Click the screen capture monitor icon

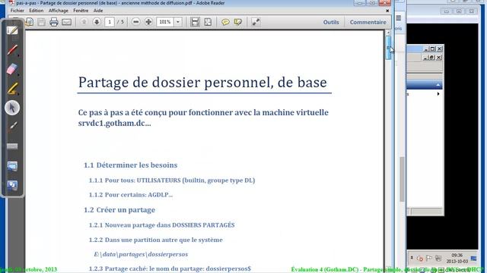point(12,166)
